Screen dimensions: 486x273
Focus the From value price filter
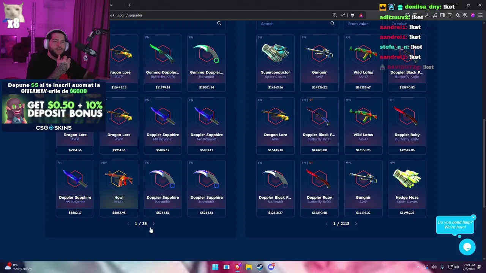pos(362,24)
